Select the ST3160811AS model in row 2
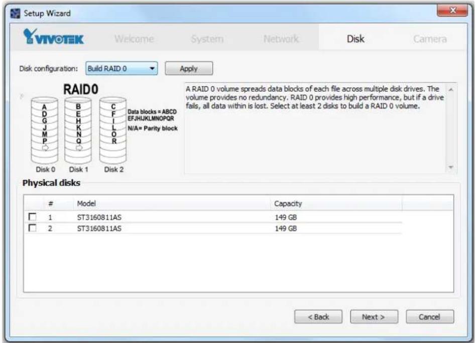This screenshot has width=476, height=343. pos(99,228)
